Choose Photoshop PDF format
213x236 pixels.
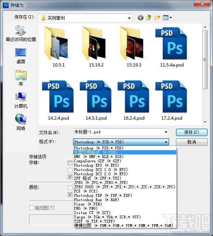[x=125, y=195]
